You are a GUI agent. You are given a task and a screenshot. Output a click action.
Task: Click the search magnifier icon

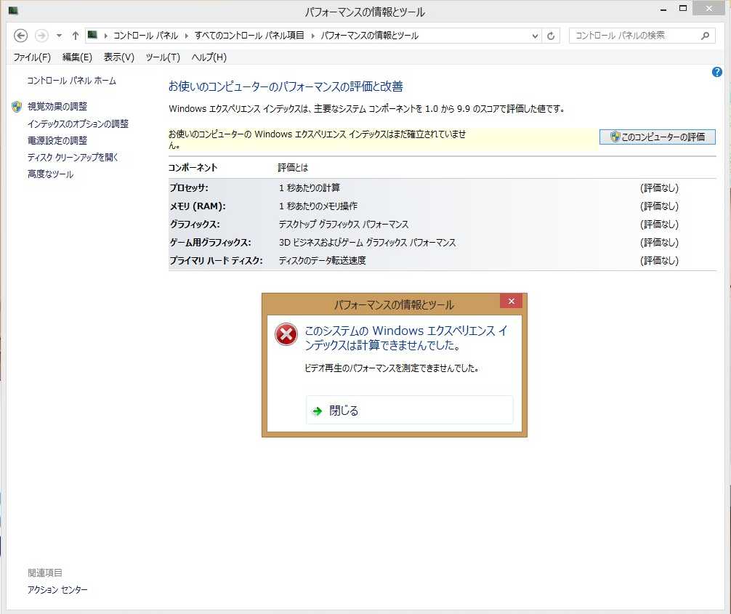(x=706, y=36)
